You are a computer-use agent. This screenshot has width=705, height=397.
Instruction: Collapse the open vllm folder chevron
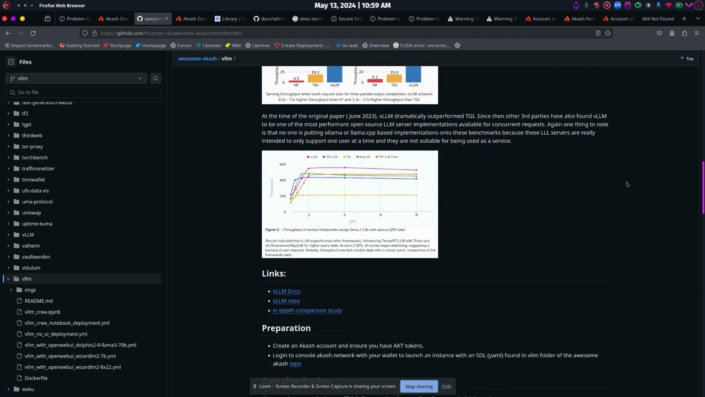point(8,278)
